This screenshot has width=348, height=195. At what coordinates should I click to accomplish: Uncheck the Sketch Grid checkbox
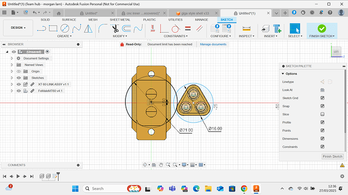click(322, 98)
